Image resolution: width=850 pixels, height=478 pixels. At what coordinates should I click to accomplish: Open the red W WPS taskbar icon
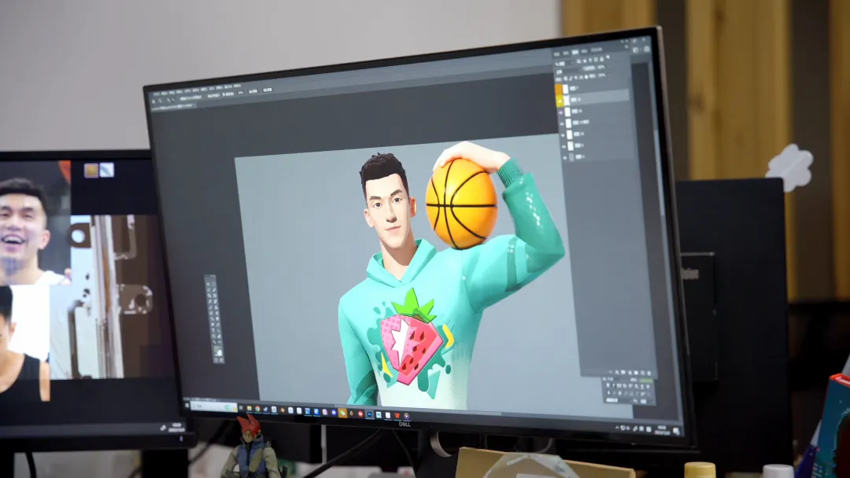[397, 415]
